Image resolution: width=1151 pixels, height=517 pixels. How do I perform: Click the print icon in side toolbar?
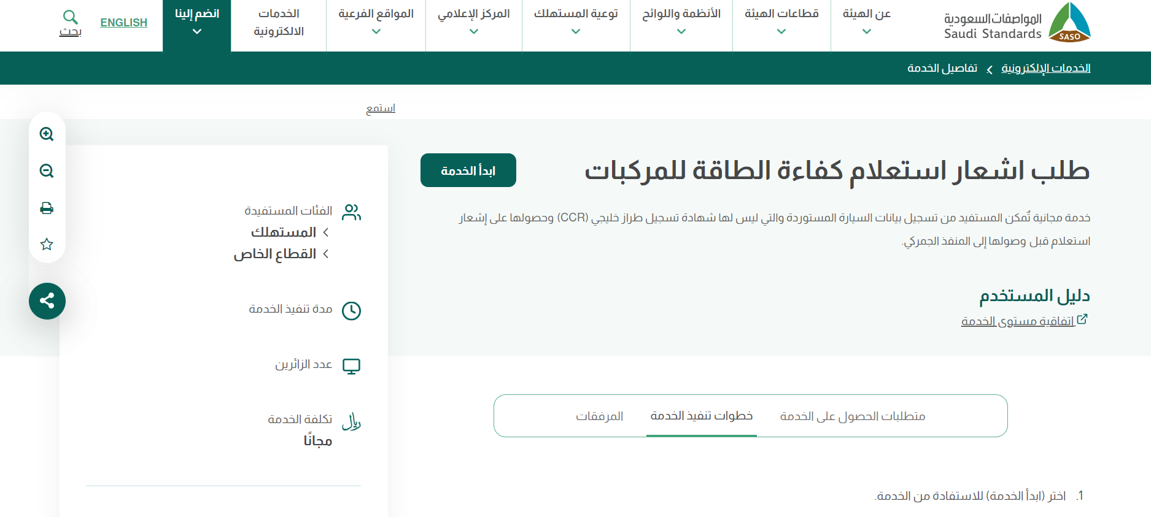point(47,208)
